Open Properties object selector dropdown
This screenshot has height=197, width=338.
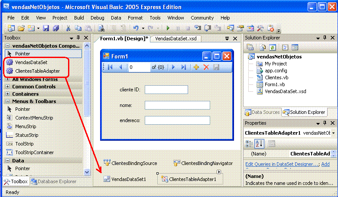[x=334, y=133]
